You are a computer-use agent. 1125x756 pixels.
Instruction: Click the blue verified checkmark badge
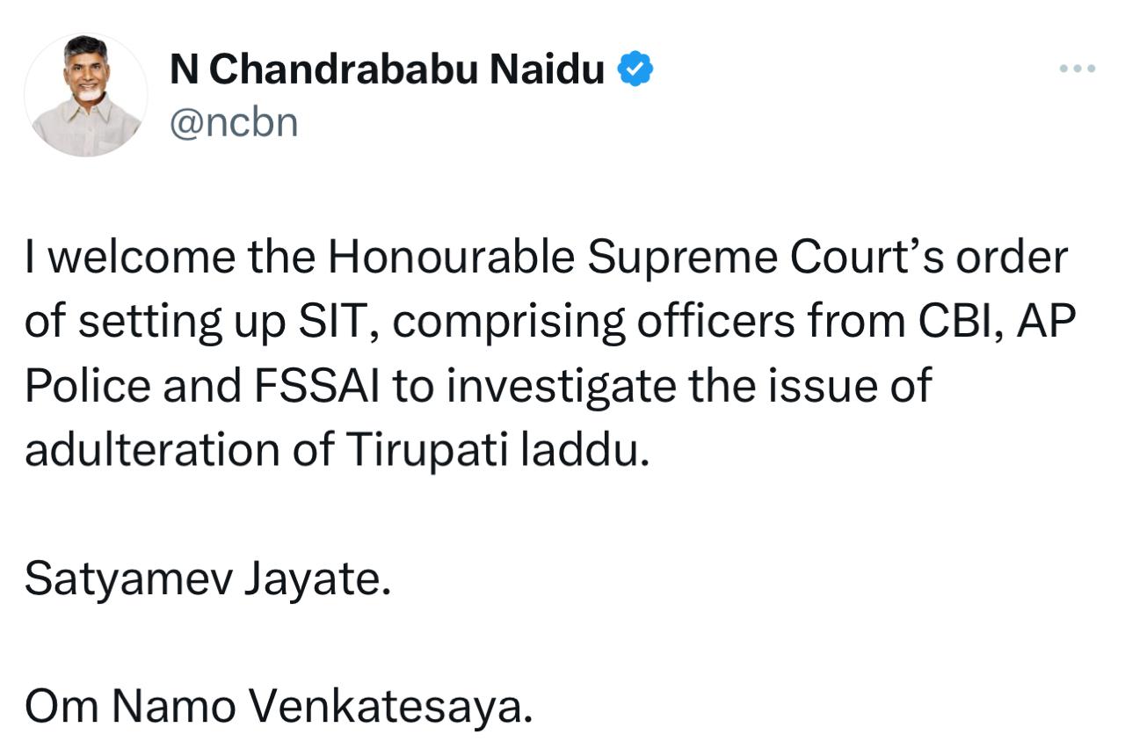coord(635,69)
